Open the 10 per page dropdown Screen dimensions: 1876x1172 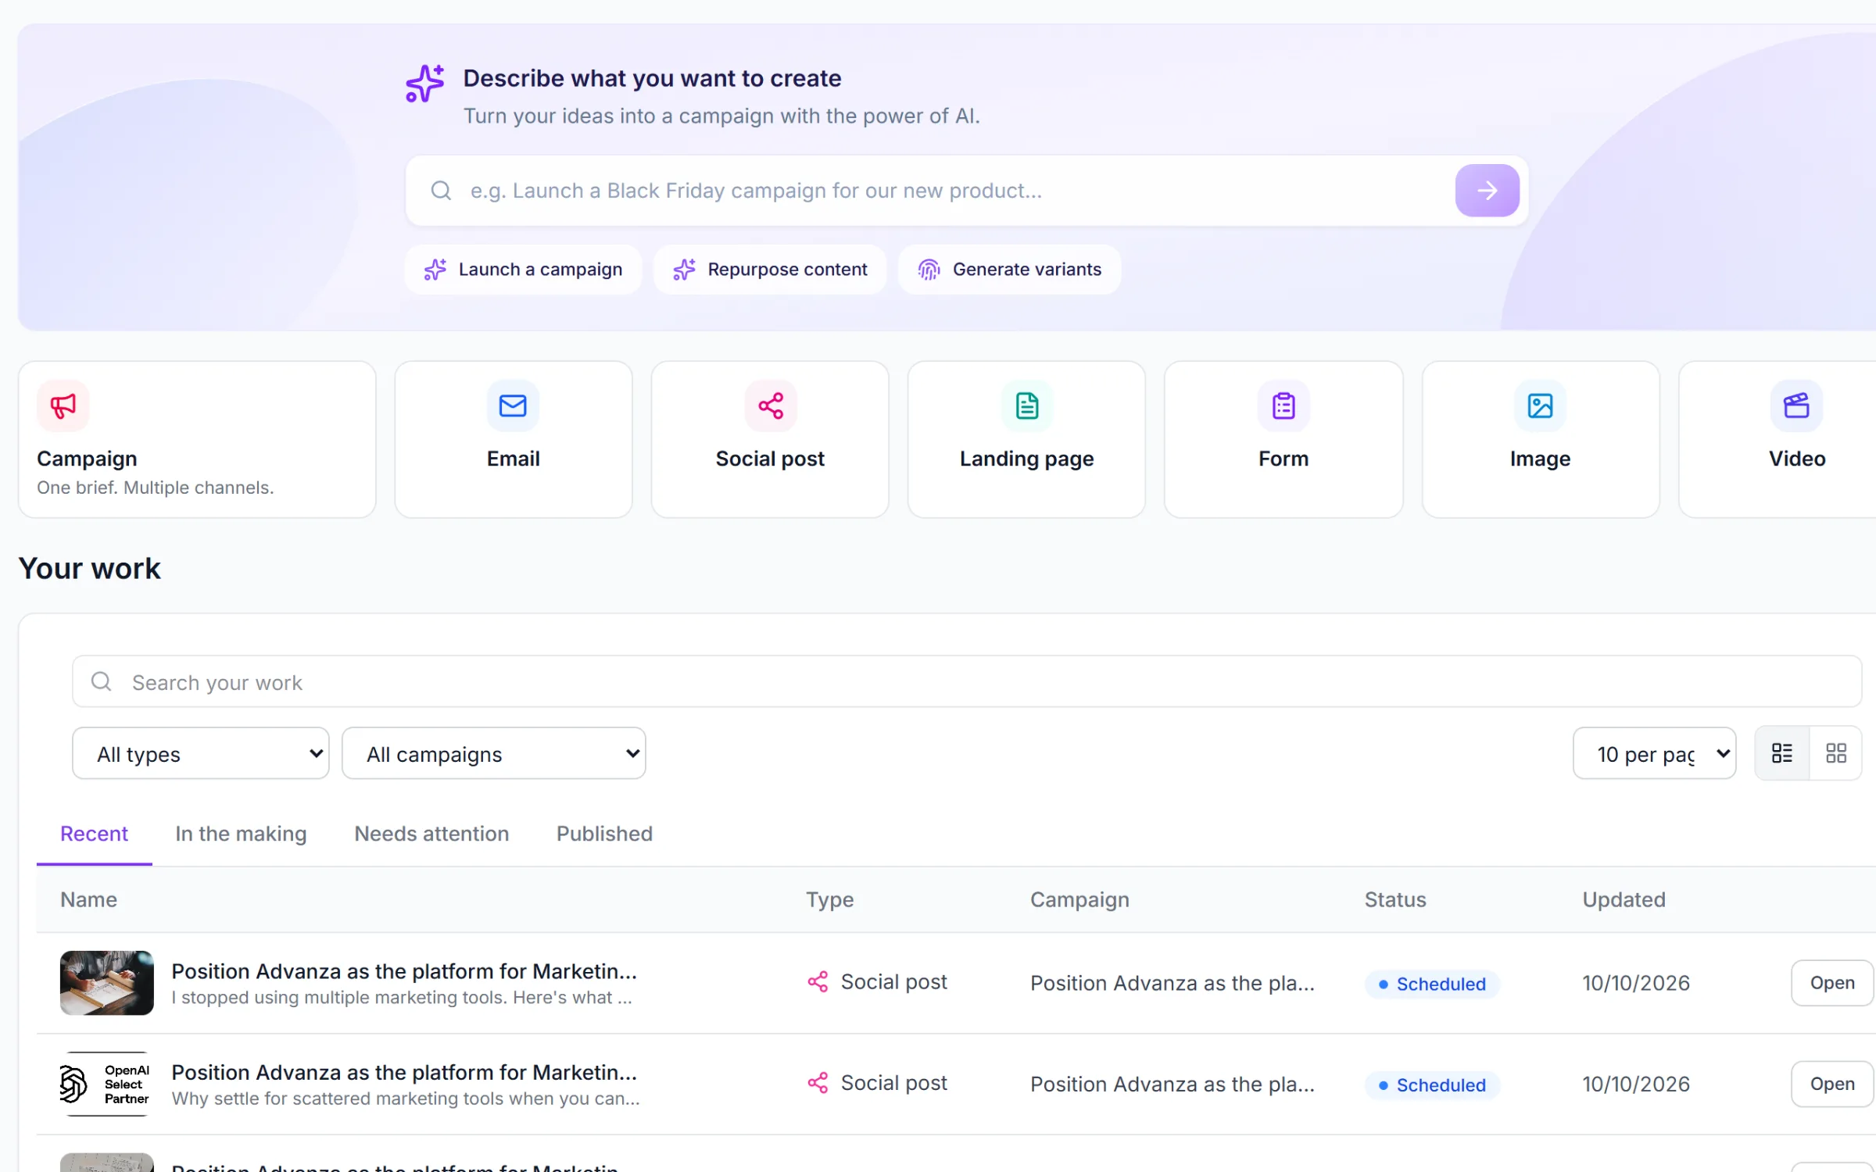click(1654, 753)
